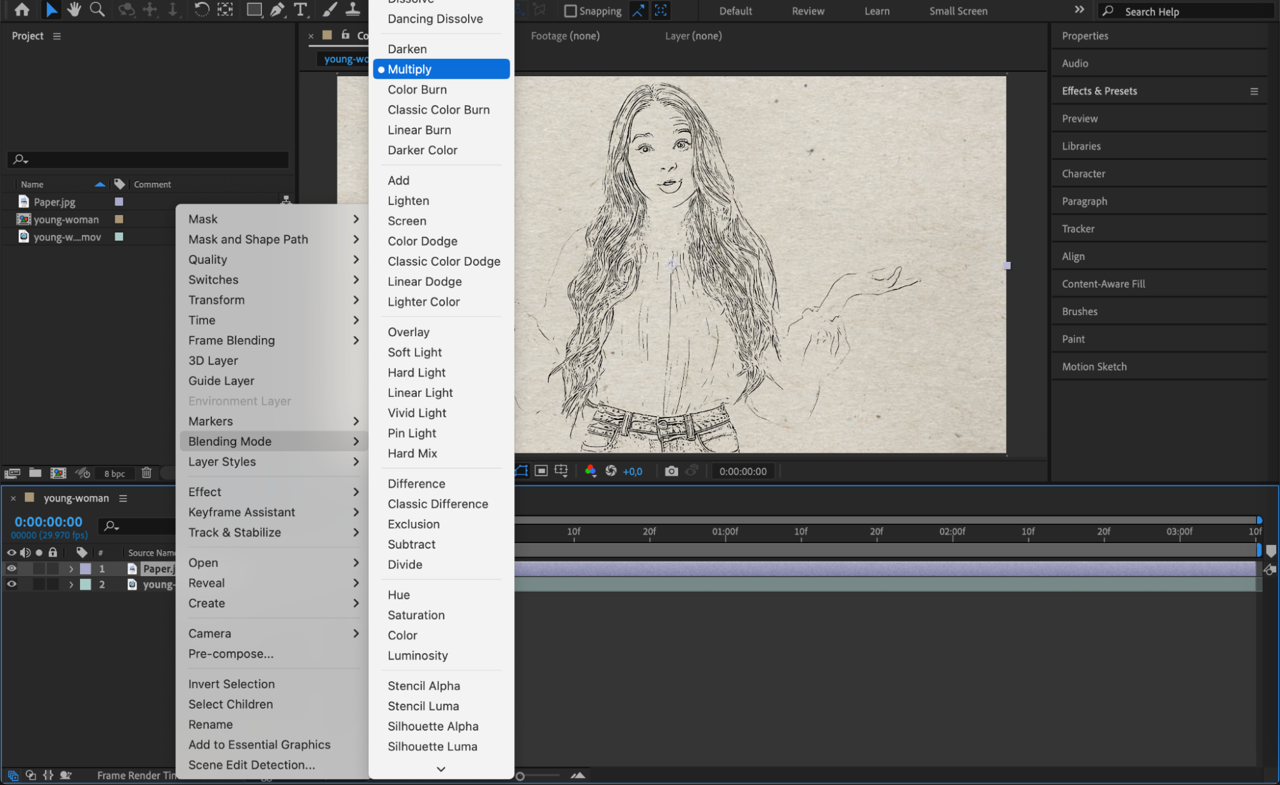
Task: Choose the Screen blending mode
Action: [x=407, y=221]
